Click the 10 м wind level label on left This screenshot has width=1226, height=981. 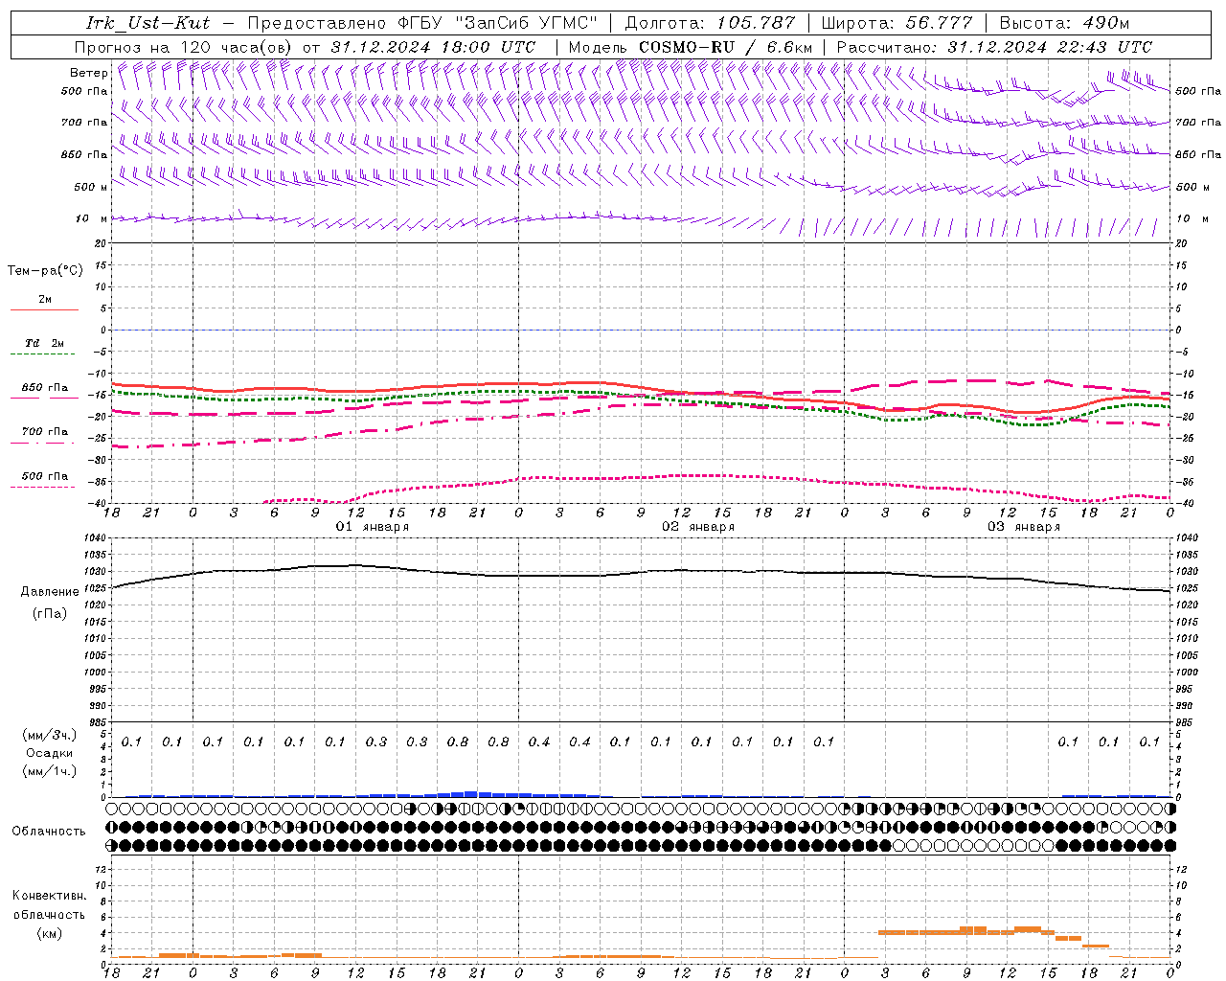(92, 219)
